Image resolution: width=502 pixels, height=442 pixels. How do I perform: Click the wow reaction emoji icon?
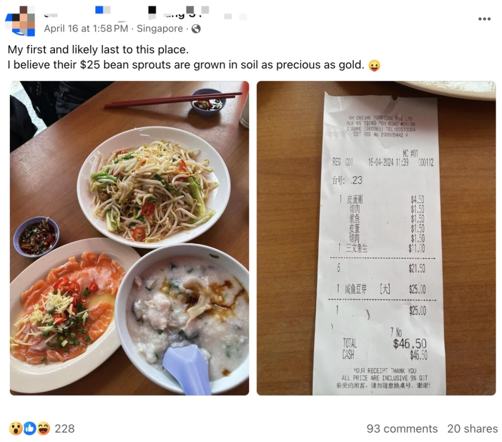pyautogui.click(x=15, y=428)
